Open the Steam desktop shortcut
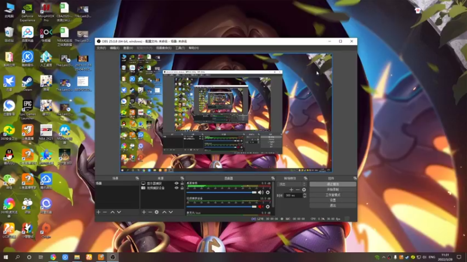The image size is (467, 262). point(27,83)
